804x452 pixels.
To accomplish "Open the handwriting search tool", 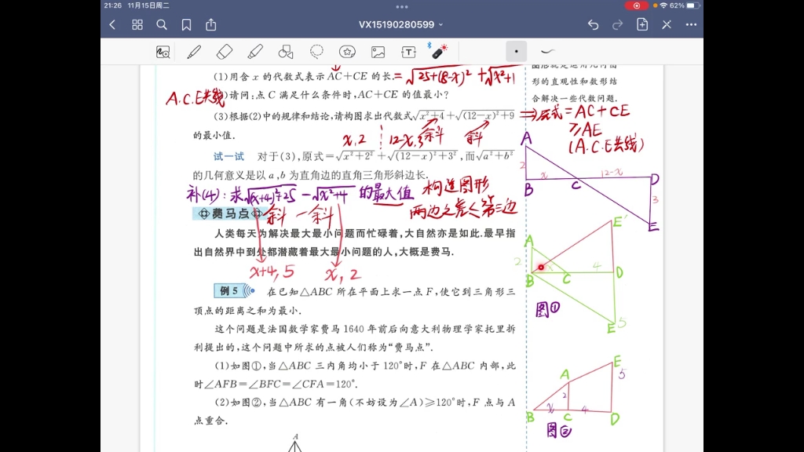I will tap(162, 51).
